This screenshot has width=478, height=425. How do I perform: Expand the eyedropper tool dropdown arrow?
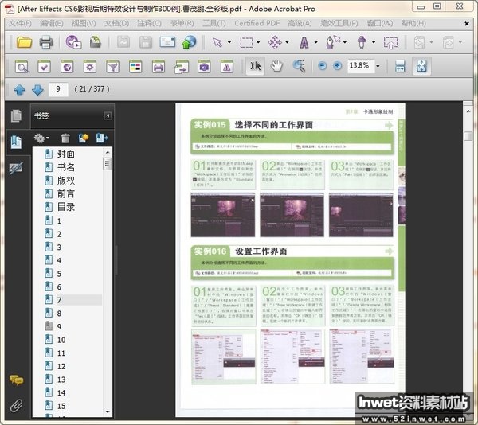tap(374, 43)
